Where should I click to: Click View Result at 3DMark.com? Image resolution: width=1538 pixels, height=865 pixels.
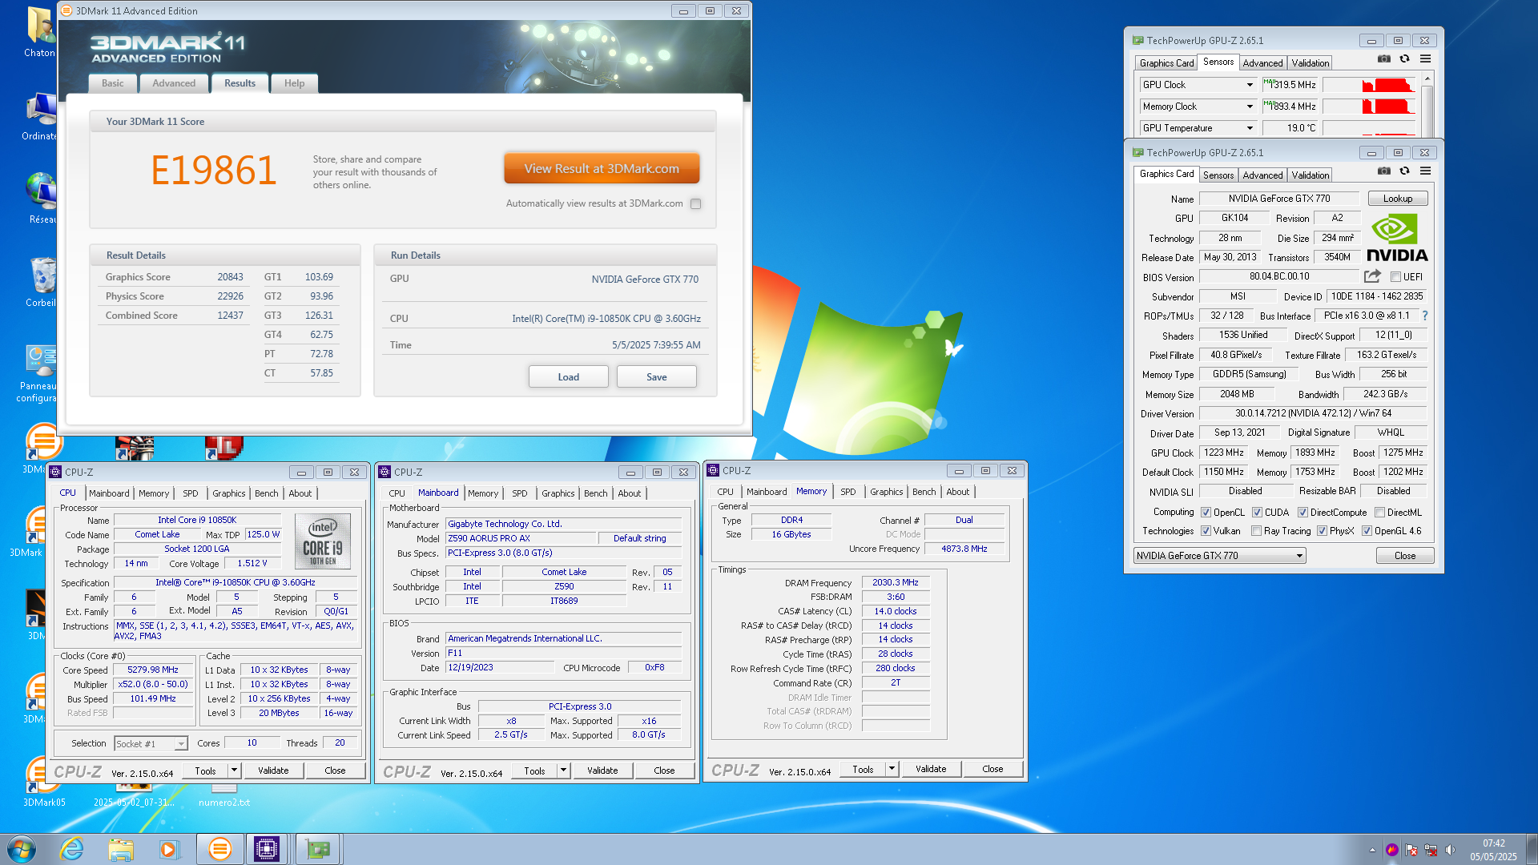[x=602, y=169]
